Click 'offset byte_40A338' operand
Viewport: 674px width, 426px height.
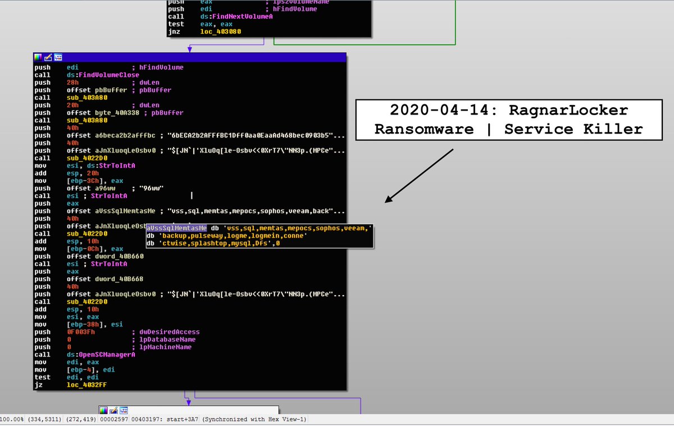click(103, 112)
